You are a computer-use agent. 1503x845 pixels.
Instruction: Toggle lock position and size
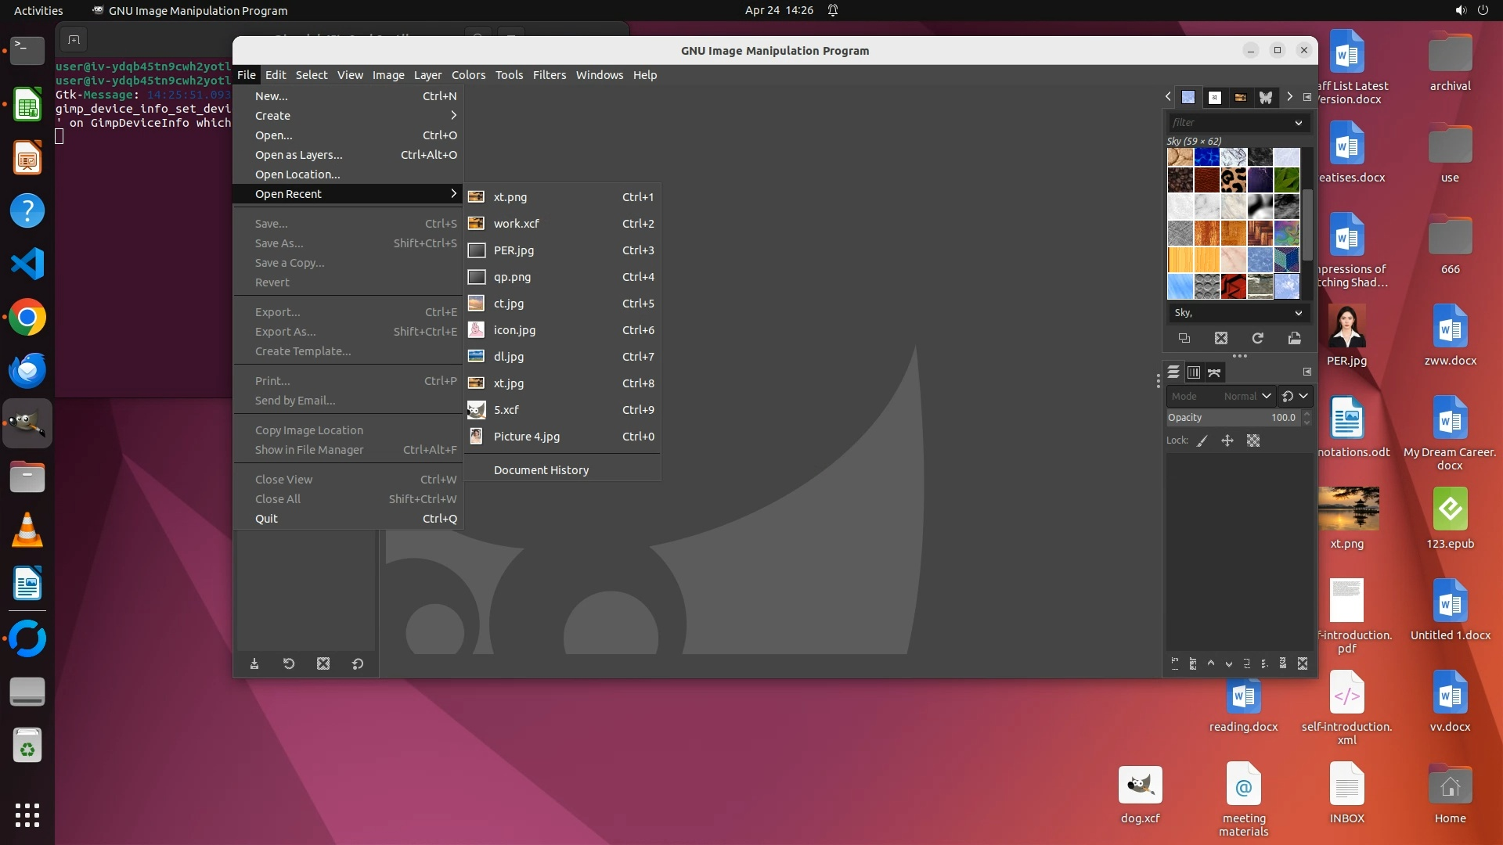click(1227, 440)
